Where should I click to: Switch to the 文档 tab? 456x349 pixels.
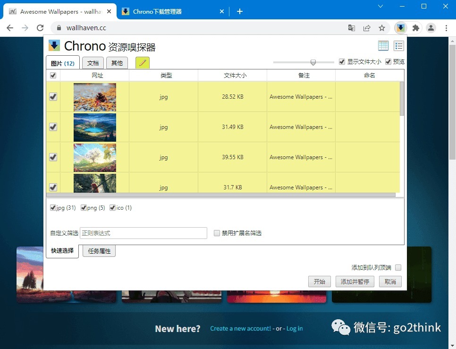coord(93,63)
